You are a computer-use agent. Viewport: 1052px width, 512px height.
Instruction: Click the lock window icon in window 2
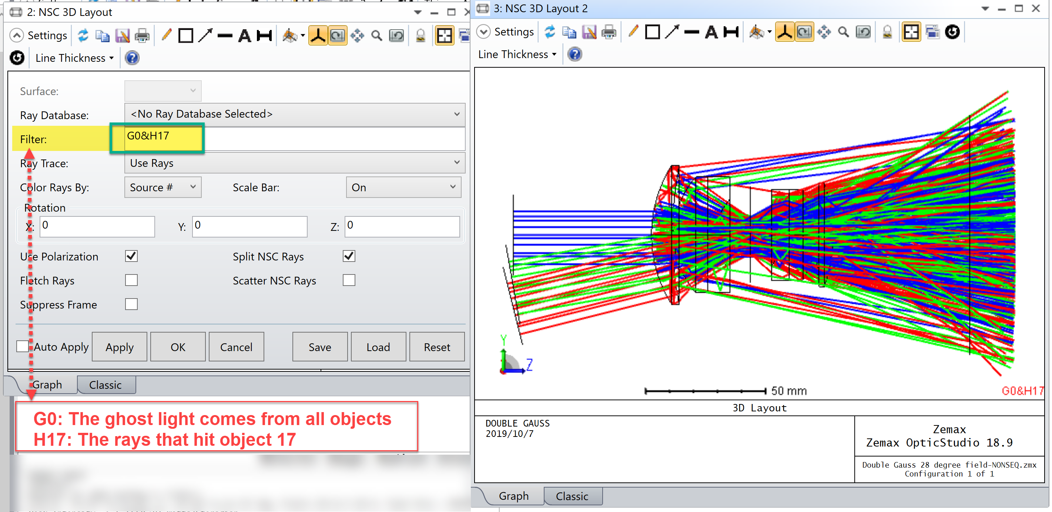421,36
